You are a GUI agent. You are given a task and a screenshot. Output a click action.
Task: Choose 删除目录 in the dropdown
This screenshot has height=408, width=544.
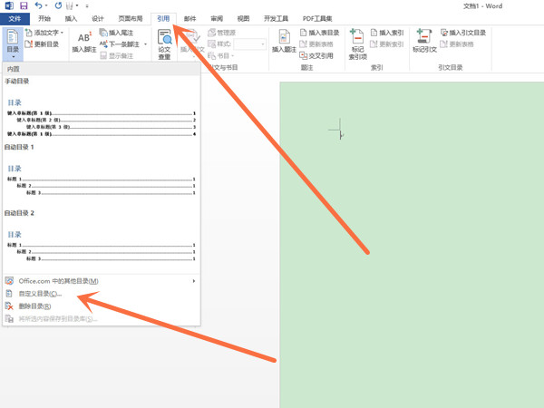coord(34,306)
